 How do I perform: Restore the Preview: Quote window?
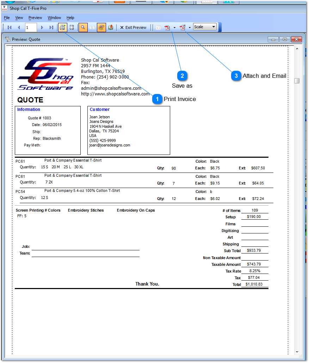[x=285, y=39]
